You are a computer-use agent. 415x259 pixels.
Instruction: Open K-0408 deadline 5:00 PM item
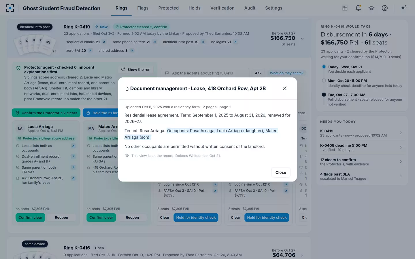361,147
